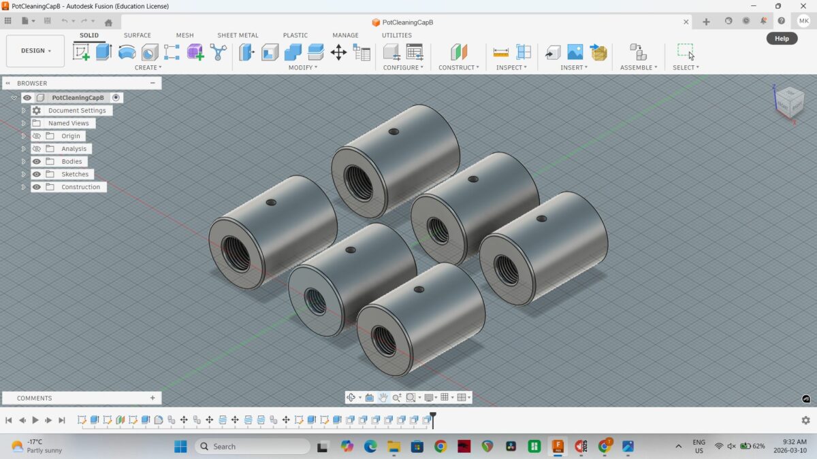Open the MODIFY dropdown menu

coord(302,67)
